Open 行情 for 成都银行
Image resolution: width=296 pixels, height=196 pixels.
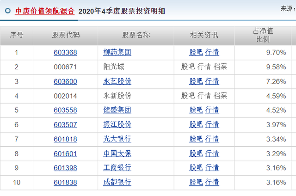(x=212, y=182)
